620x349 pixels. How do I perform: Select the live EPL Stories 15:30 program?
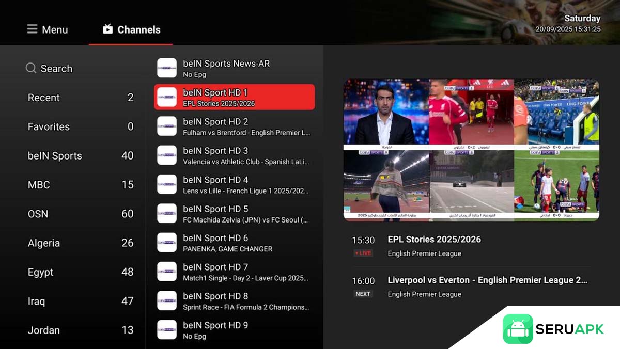[470, 246]
